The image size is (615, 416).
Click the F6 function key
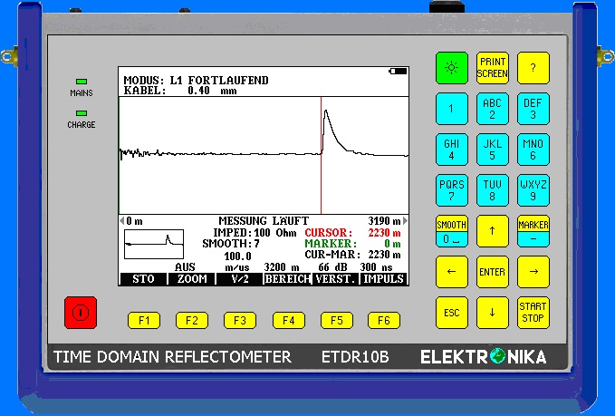(384, 321)
